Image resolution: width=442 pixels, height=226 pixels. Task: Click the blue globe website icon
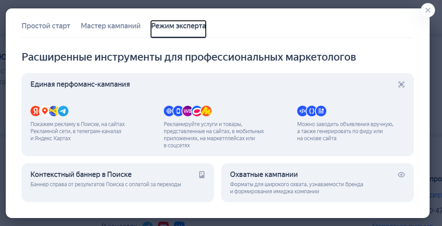169,111
